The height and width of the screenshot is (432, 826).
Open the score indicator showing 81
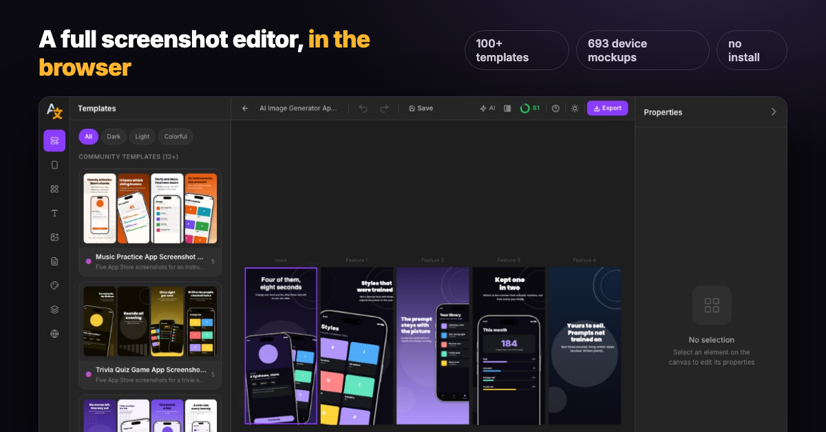[530, 109]
